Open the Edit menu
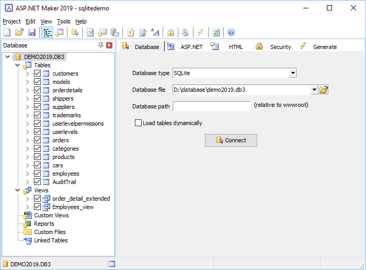 30,21
